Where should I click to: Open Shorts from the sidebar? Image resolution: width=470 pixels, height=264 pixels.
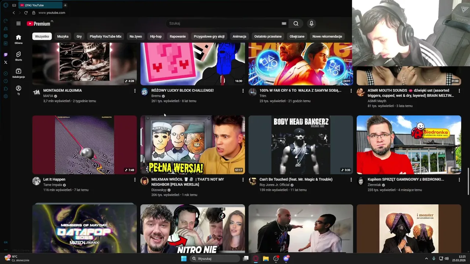tap(18, 56)
